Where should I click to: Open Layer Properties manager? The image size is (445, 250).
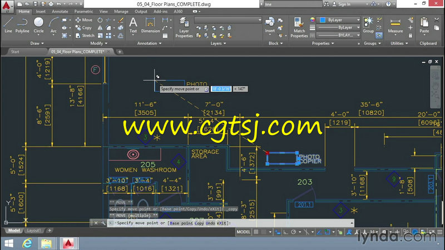[x=184, y=27]
